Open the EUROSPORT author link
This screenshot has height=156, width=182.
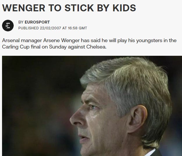pos(37,22)
